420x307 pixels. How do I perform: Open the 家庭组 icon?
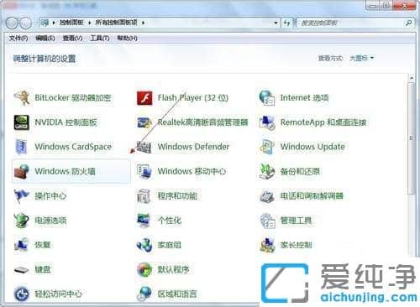pos(144,245)
